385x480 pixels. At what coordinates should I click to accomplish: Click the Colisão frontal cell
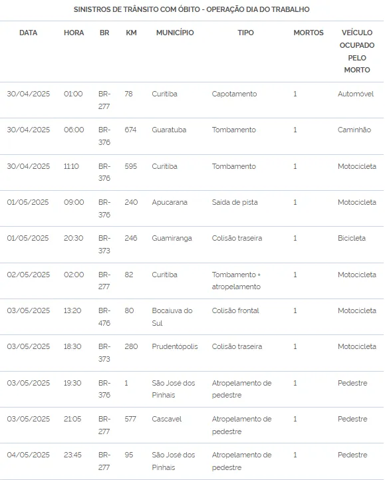coord(235,310)
